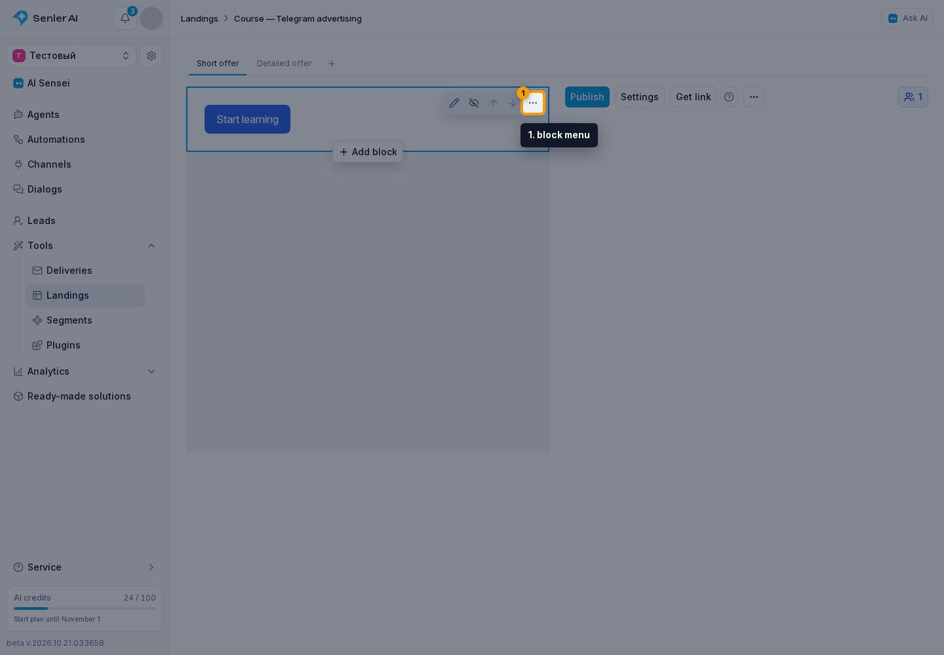Image resolution: width=944 pixels, height=655 pixels.
Task: Click the Start learning button block
Action: tap(247, 119)
